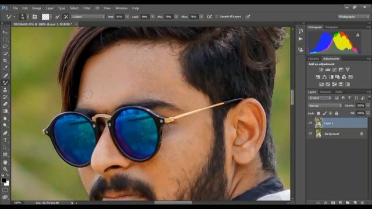Screen dimensions: 372x209
Task: Toggle lock position
Action: [331, 114]
